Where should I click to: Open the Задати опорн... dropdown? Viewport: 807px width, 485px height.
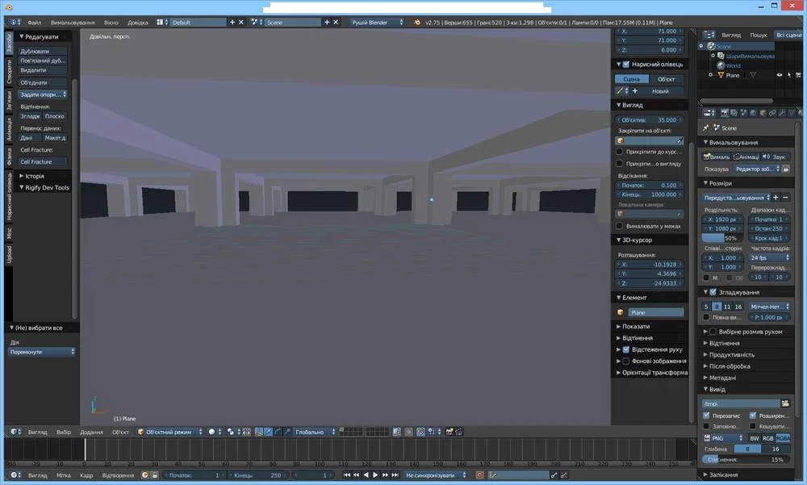pos(43,94)
